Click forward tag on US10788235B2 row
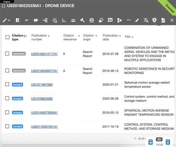 click(17, 99)
